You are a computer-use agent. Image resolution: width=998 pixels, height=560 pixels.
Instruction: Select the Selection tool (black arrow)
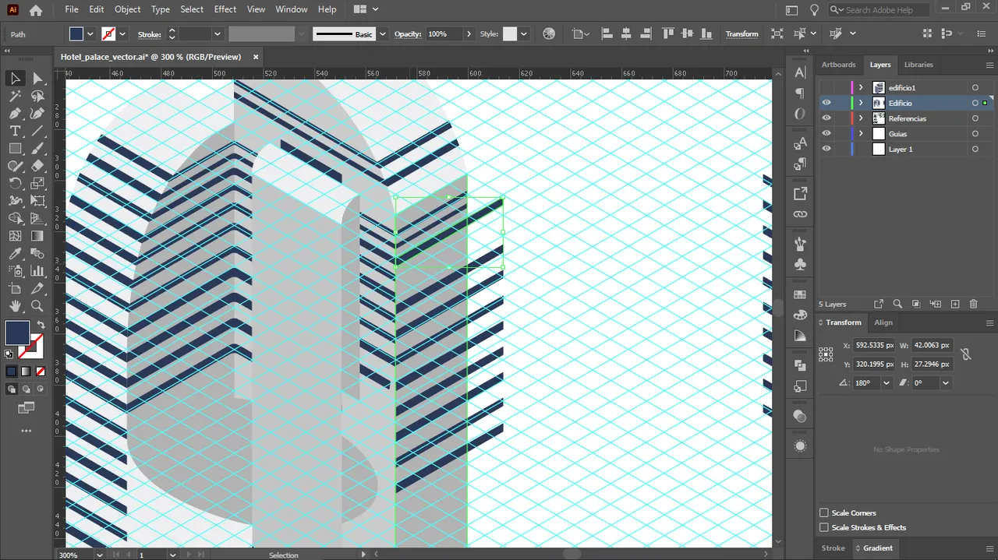coord(15,78)
